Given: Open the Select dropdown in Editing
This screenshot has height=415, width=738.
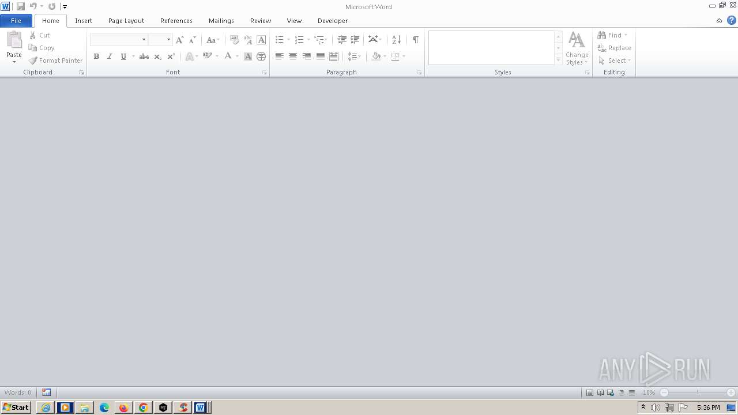Looking at the screenshot, I should tap(615, 61).
